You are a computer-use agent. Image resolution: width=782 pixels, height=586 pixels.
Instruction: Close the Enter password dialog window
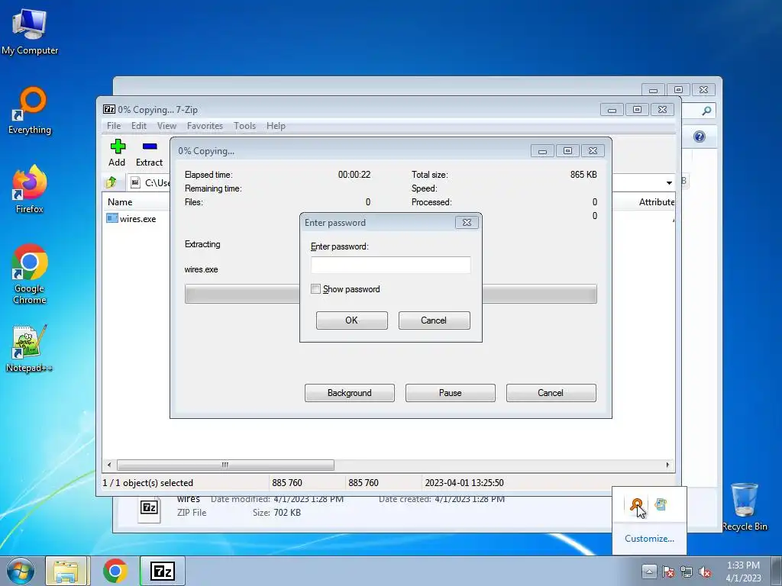coord(467,222)
